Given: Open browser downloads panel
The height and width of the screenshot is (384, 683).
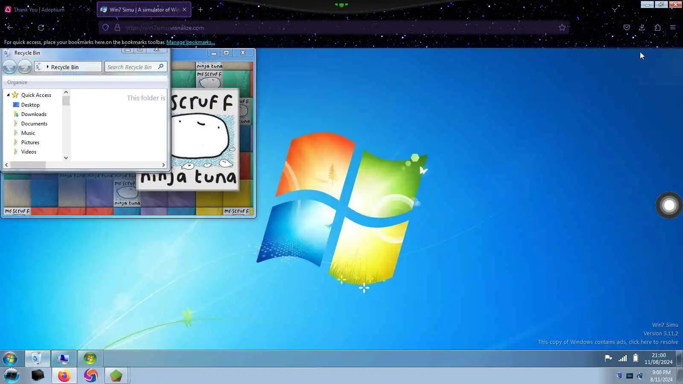Looking at the screenshot, I should (642, 27).
